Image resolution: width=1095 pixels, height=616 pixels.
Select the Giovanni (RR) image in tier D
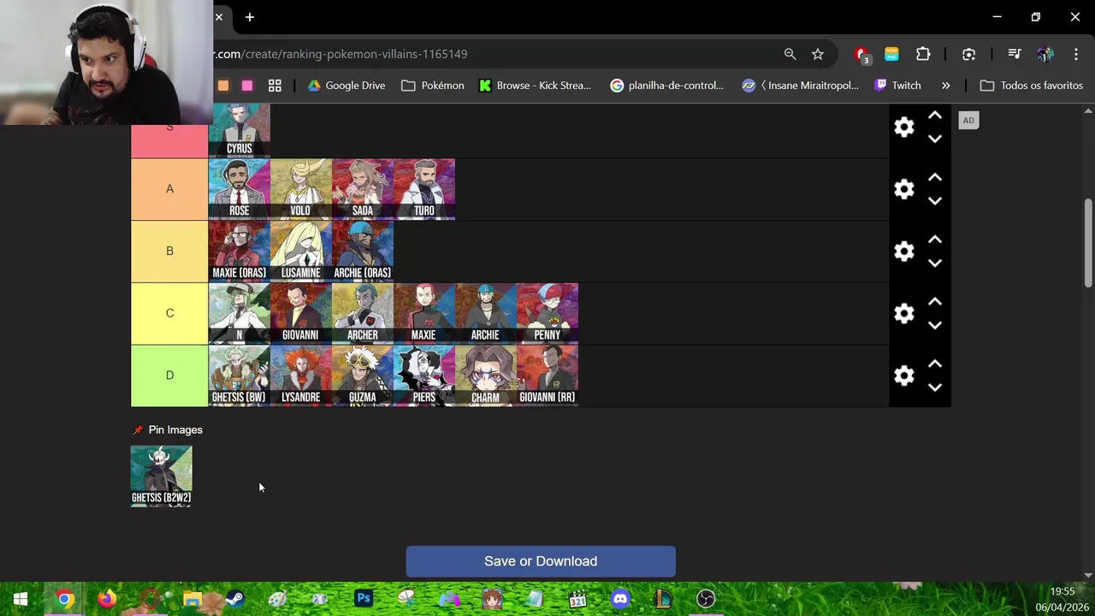coord(547,376)
